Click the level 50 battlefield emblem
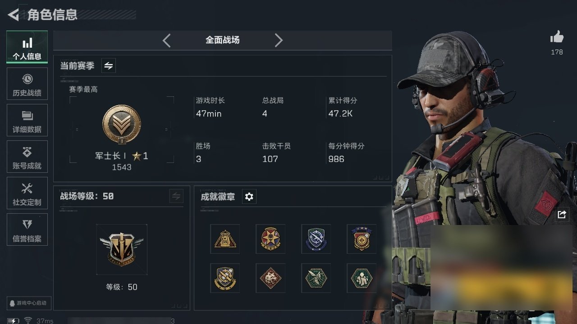 click(x=122, y=250)
